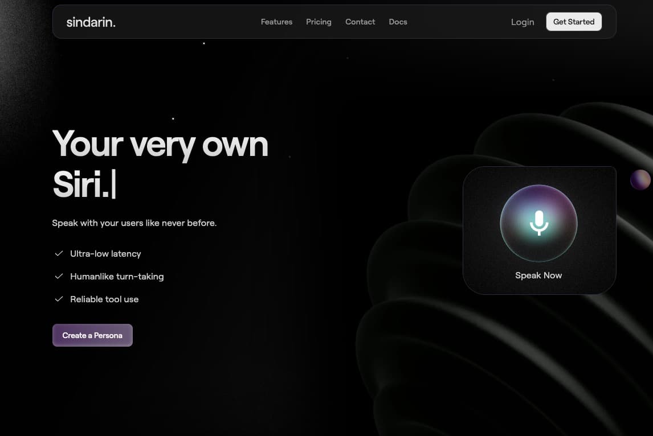This screenshot has width=653, height=436.
Task: Click the sindarin. logo
Action: 91,22
